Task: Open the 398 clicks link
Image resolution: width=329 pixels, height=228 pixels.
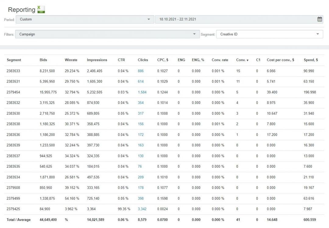Action: pyautogui.click(x=140, y=198)
